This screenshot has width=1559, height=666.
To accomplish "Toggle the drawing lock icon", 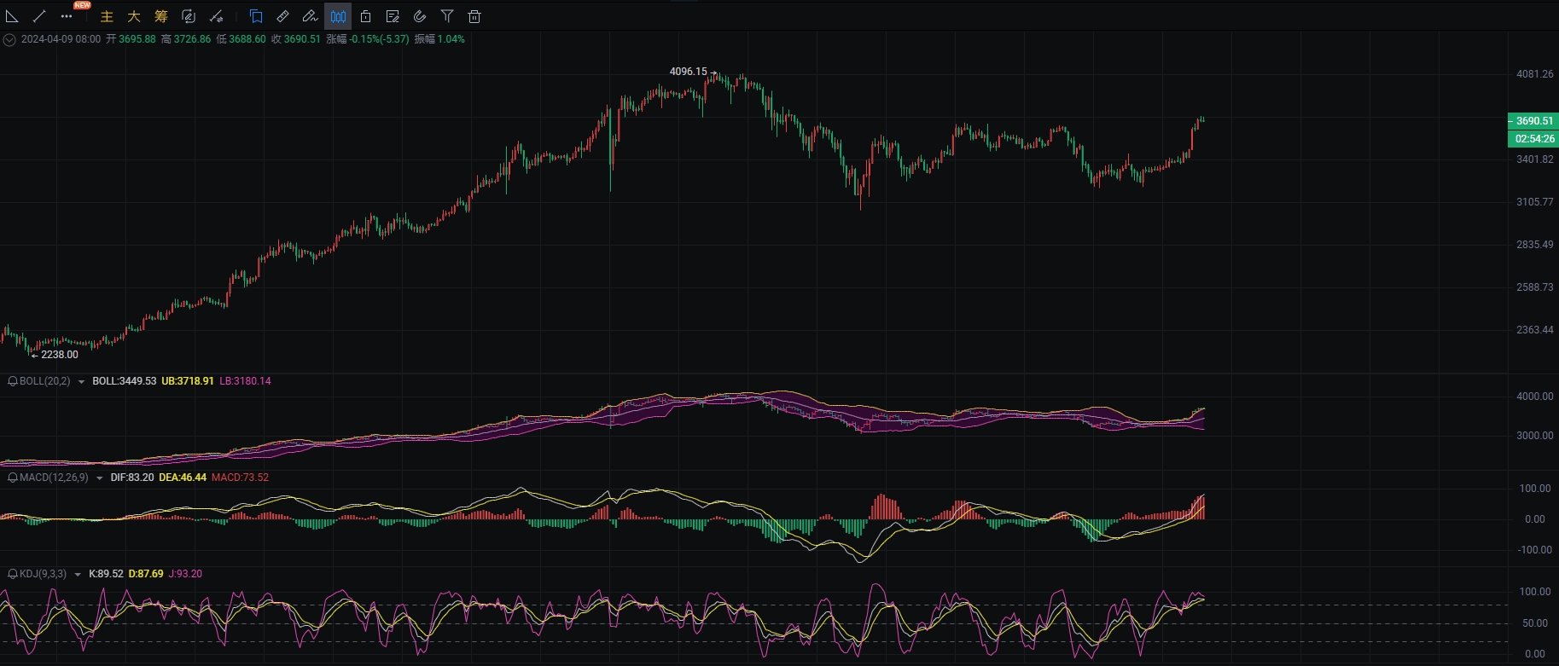I will 365,16.
